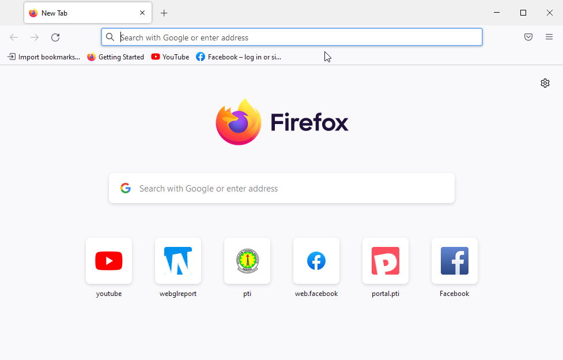Open a new tab with plus button
Image resolution: width=563 pixels, height=360 pixels.
(164, 13)
